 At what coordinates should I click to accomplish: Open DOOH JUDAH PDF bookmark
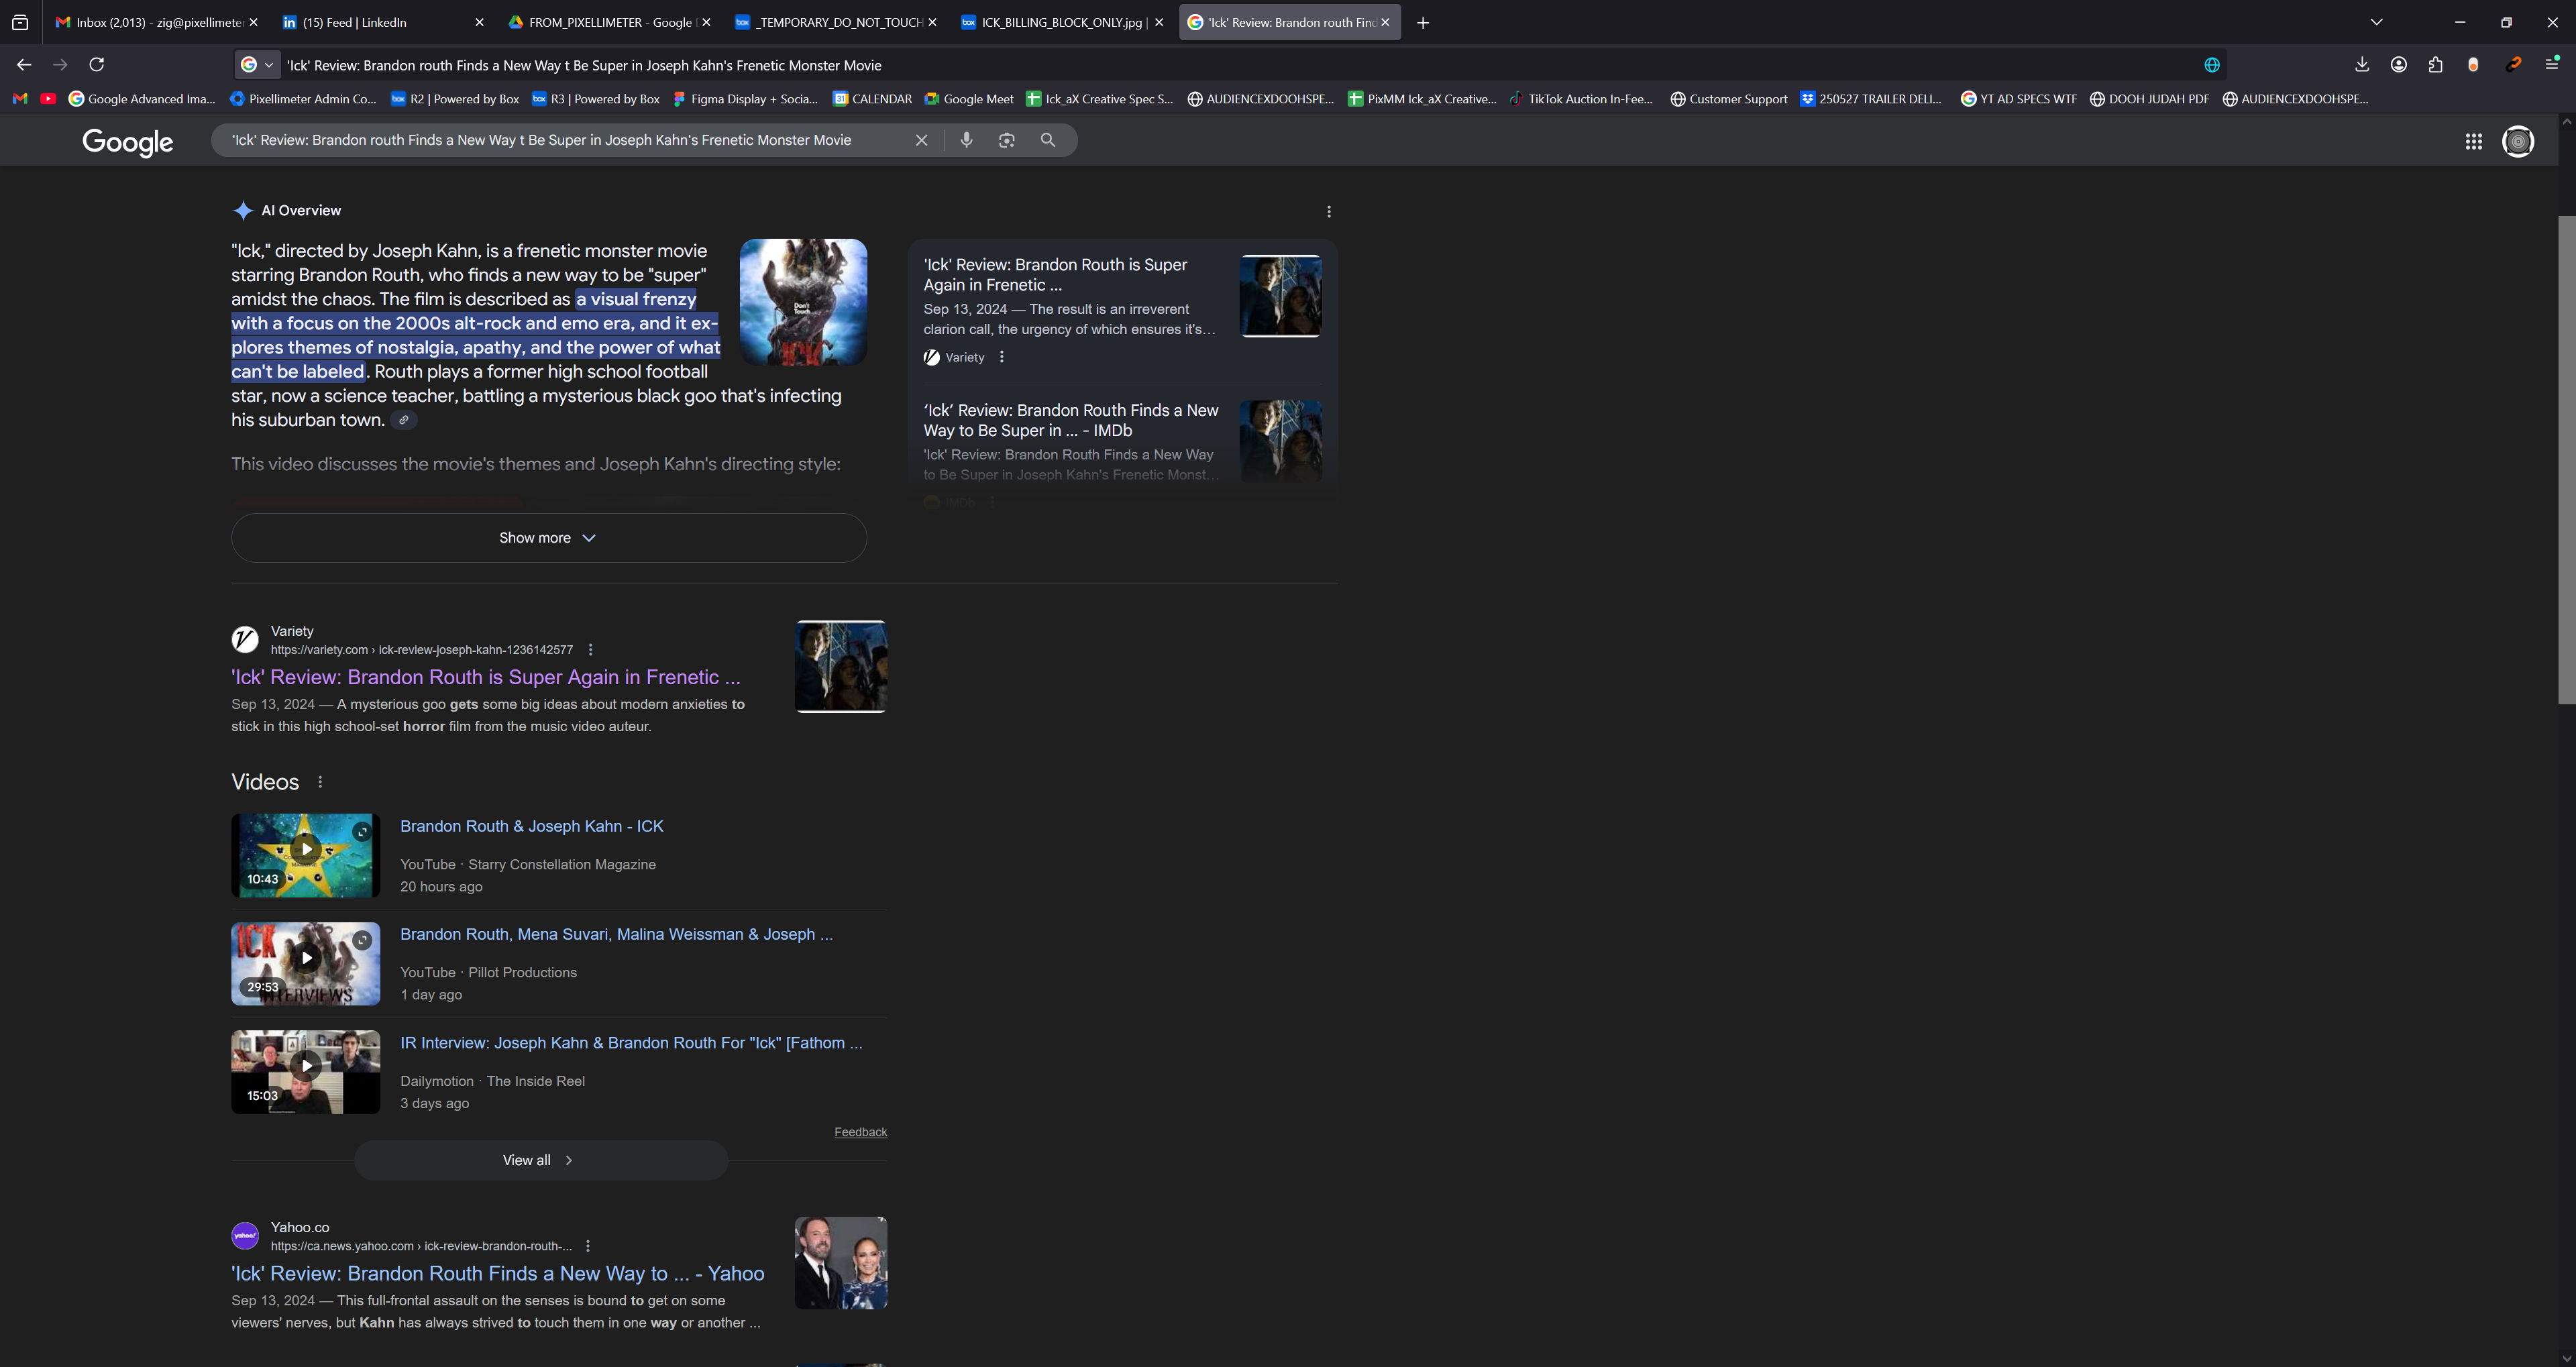click(2149, 99)
